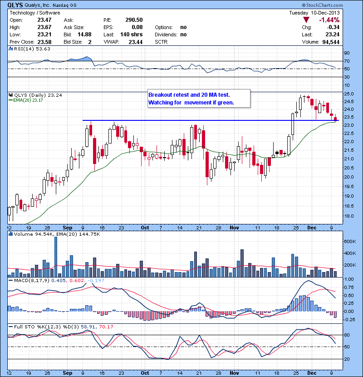Image resolution: width=363 pixels, height=377 pixels.
Task: Select the Prev Close value 23.58
Action: tap(44, 42)
